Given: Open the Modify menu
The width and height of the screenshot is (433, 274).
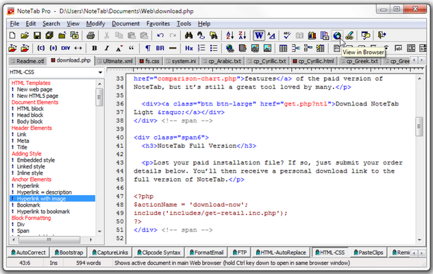Looking at the screenshot, I should coord(95,23).
